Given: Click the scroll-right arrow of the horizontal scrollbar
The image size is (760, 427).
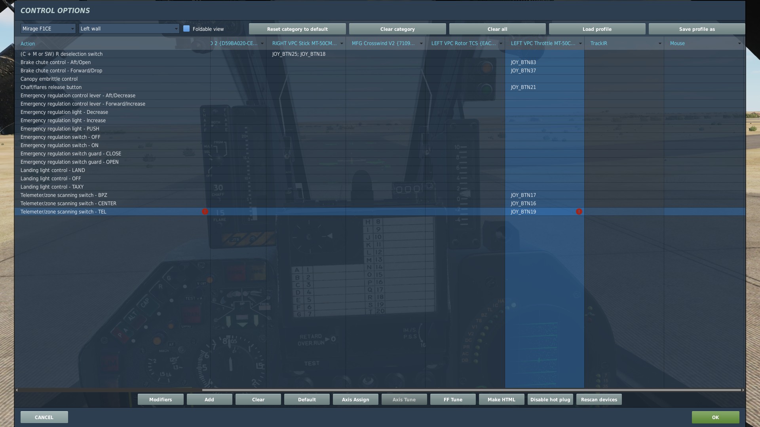Looking at the screenshot, I should pos(743,390).
